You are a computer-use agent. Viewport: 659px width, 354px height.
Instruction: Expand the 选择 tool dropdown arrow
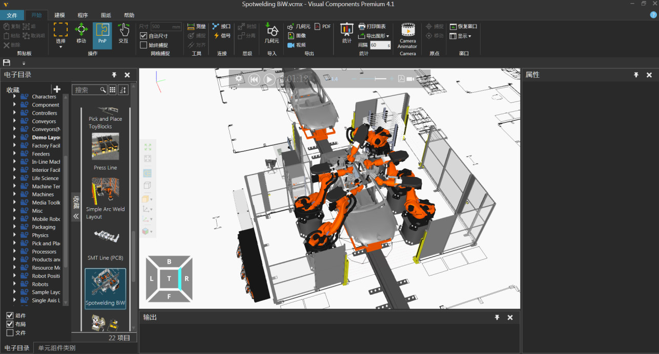60,47
